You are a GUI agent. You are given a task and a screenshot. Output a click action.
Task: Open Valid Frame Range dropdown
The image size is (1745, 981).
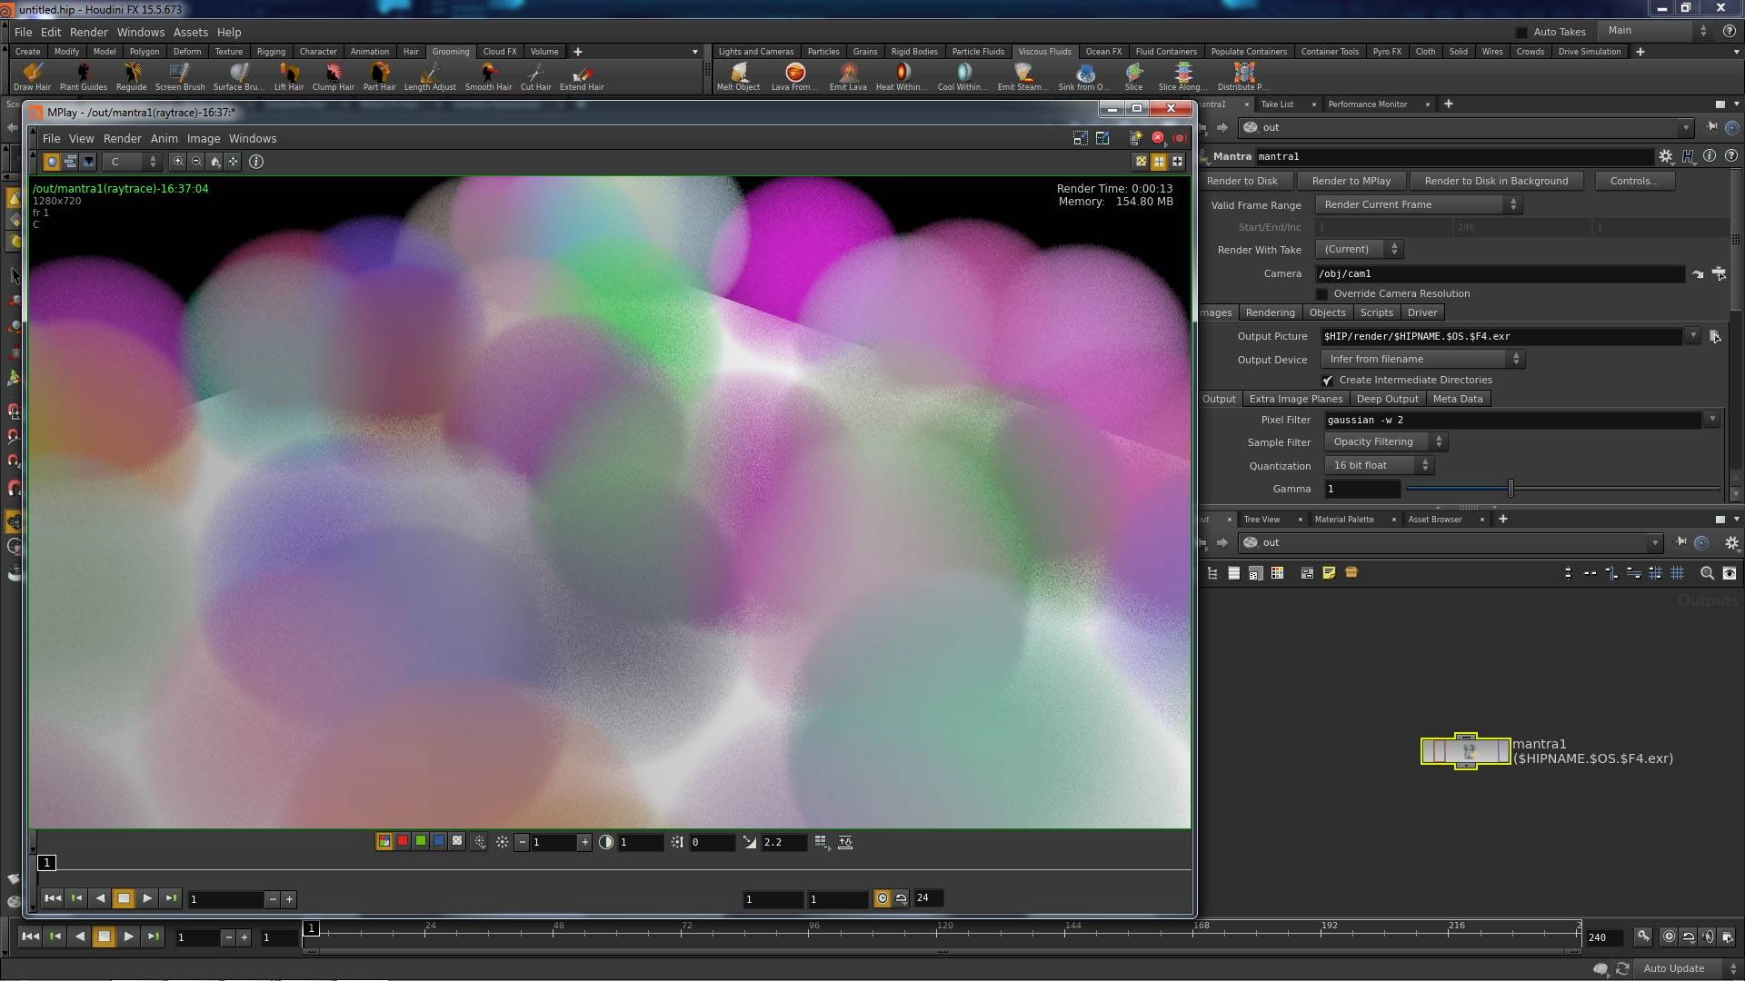(x=1418, y=205)
